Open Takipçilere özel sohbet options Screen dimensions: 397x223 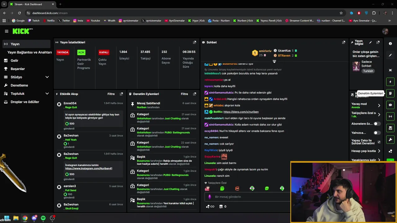(x=366, y=115)
